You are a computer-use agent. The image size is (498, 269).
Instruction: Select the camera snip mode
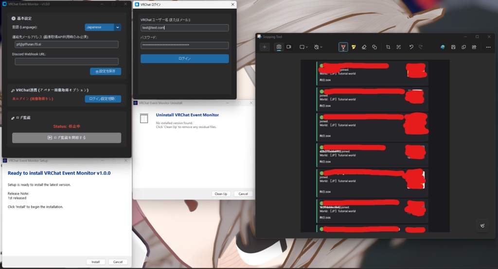279,47
